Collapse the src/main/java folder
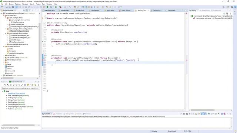 click(4, 16)
